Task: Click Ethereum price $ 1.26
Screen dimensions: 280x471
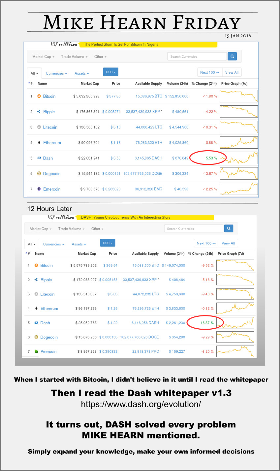Action: [112, 308]
